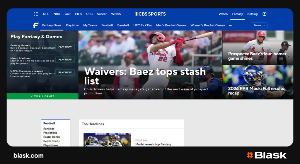Screen dimensions: 300x164
Task: Click the CBS Sports logo
Action: coord(150,14)
